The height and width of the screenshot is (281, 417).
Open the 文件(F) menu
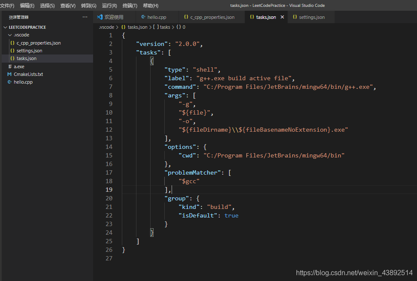click(x=7, y=6)
